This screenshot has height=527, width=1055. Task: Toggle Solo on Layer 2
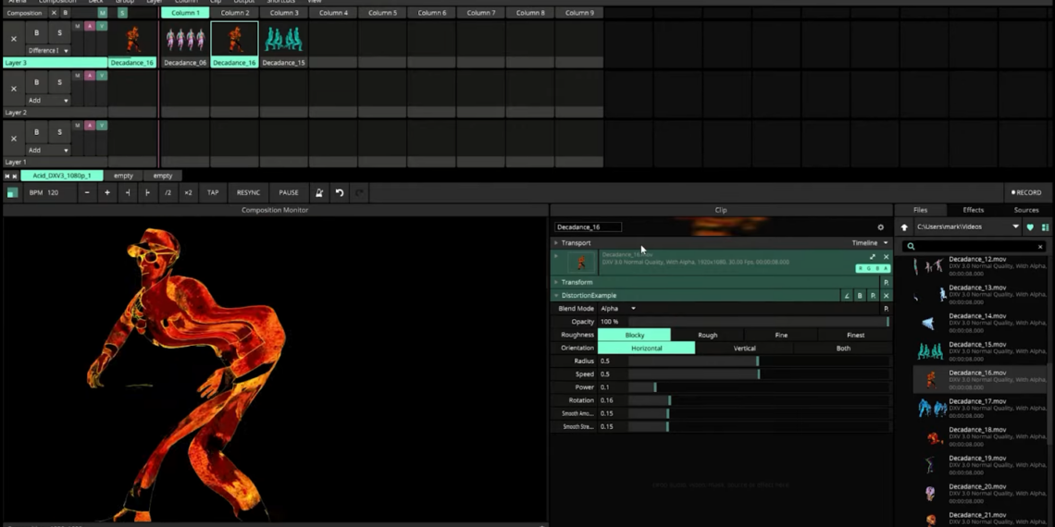(59, 82)
